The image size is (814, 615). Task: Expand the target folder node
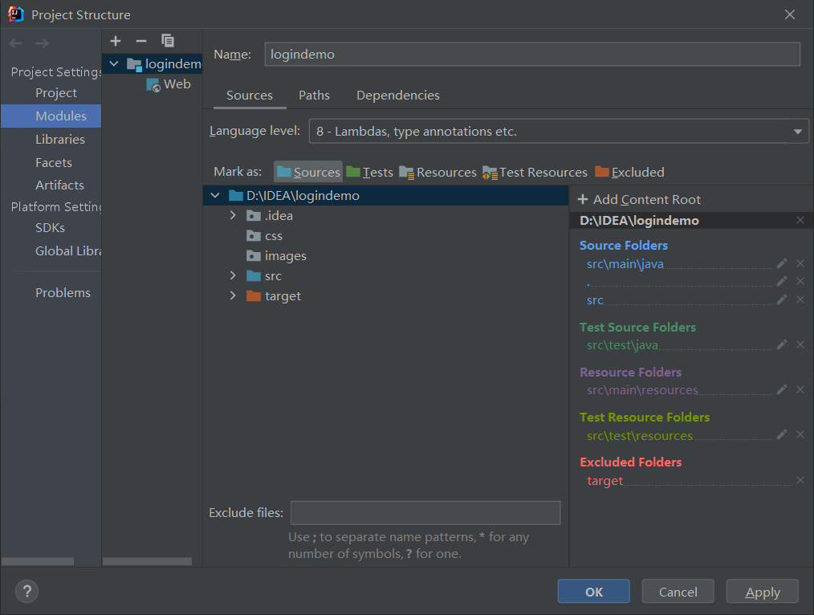(x=233, y=295)
